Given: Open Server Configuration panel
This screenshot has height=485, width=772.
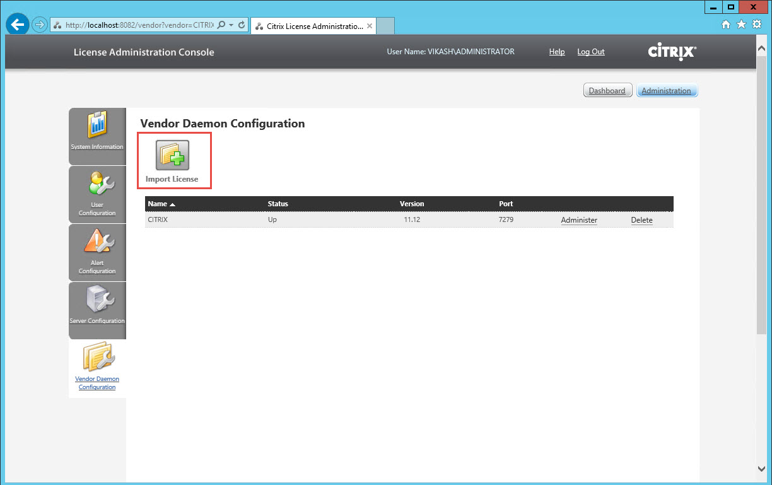Looking at the screenshot, I should tap(97, 310).
